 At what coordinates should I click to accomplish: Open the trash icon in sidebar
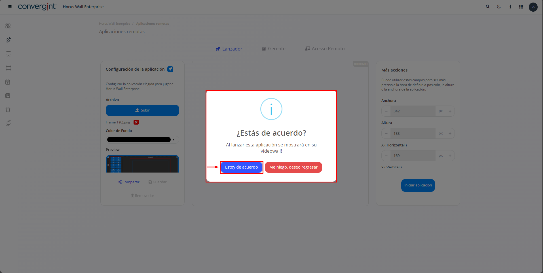point(8,109)
